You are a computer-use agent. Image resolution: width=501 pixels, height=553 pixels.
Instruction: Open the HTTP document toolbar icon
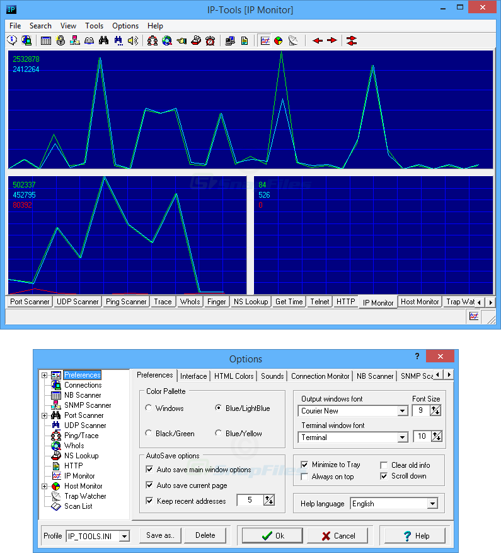pos(245,40)
